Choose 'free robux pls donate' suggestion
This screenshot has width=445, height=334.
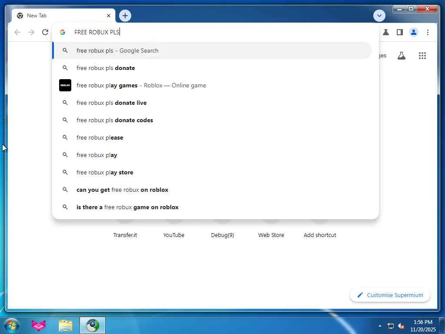click(212, 68)
